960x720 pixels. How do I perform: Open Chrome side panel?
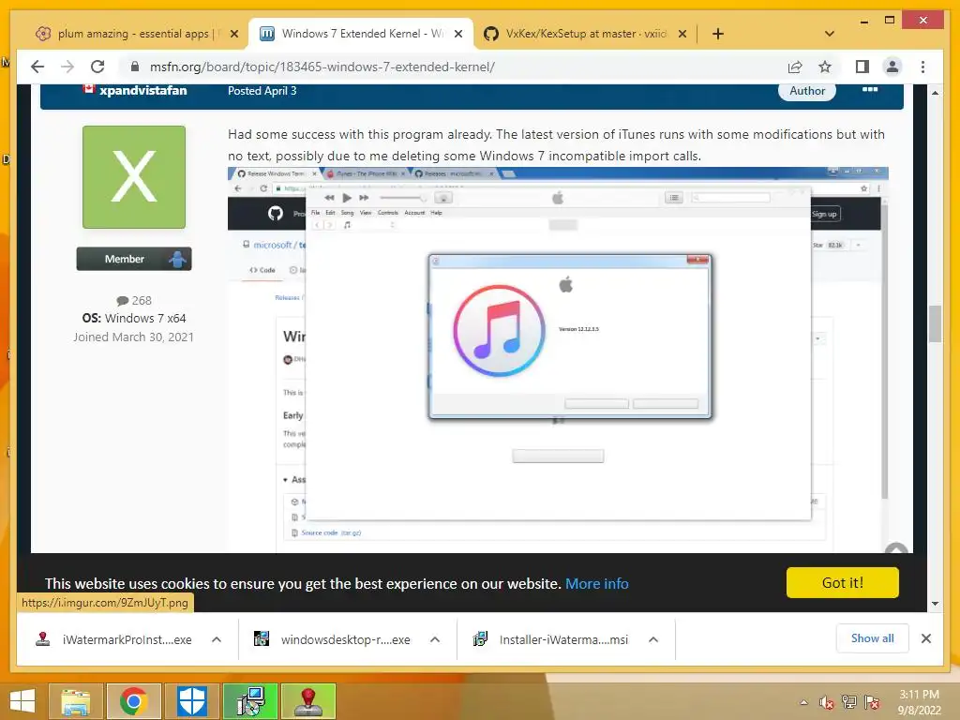tap(862, 67)
